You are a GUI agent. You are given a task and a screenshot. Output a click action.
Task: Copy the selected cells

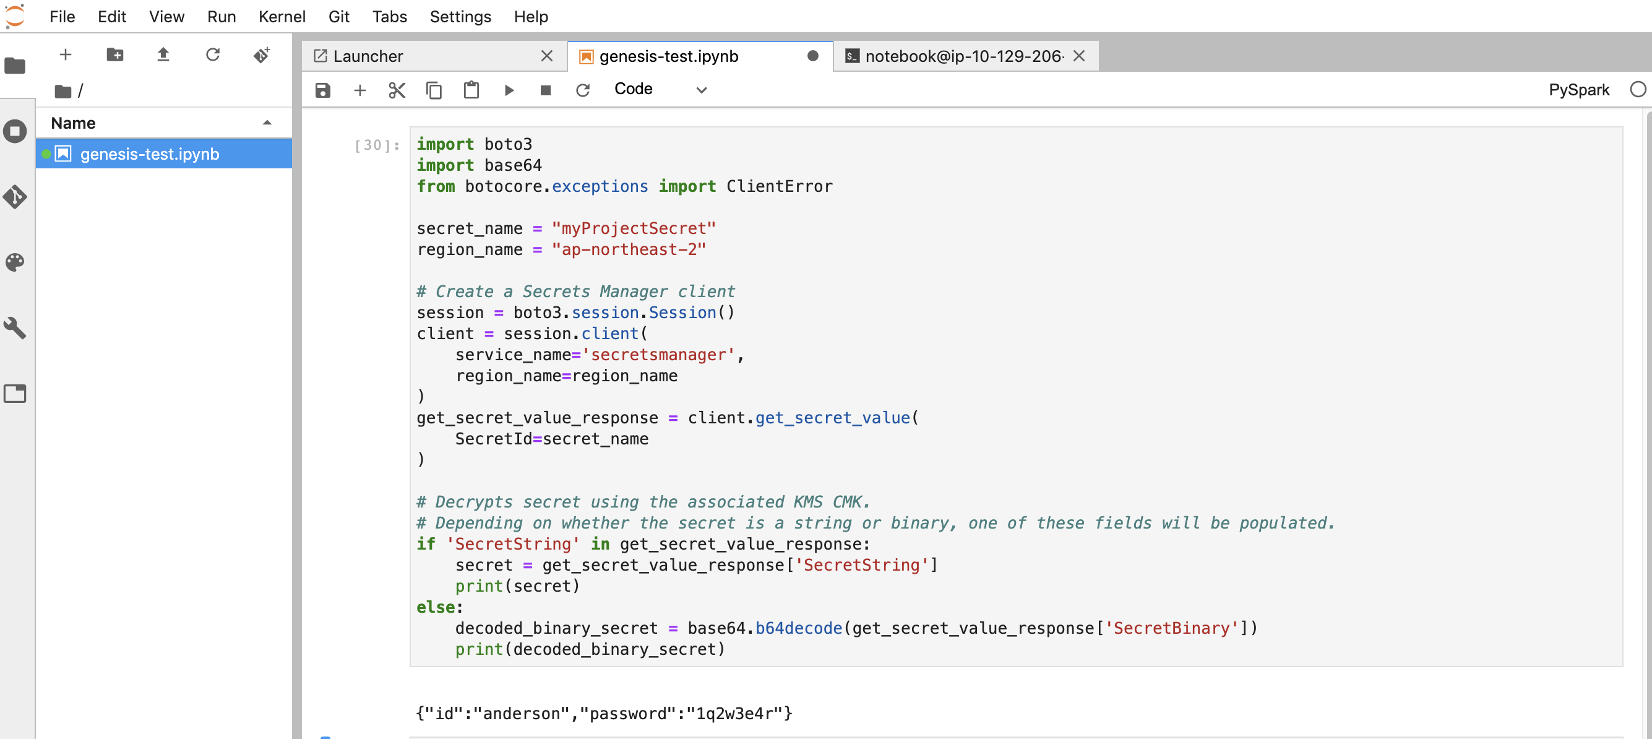point(434,90)
